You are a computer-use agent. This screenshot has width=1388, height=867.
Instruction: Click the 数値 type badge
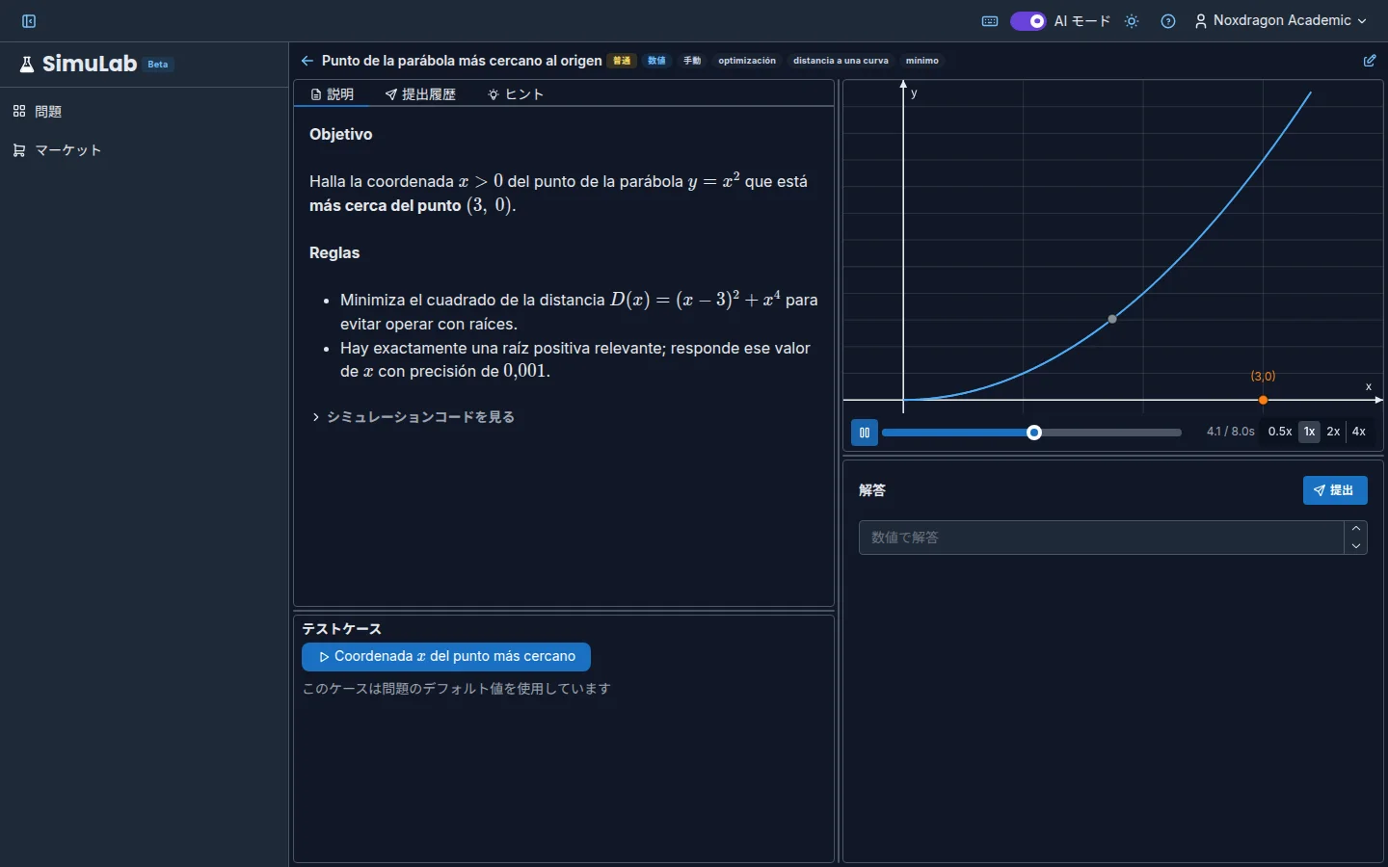656,61
